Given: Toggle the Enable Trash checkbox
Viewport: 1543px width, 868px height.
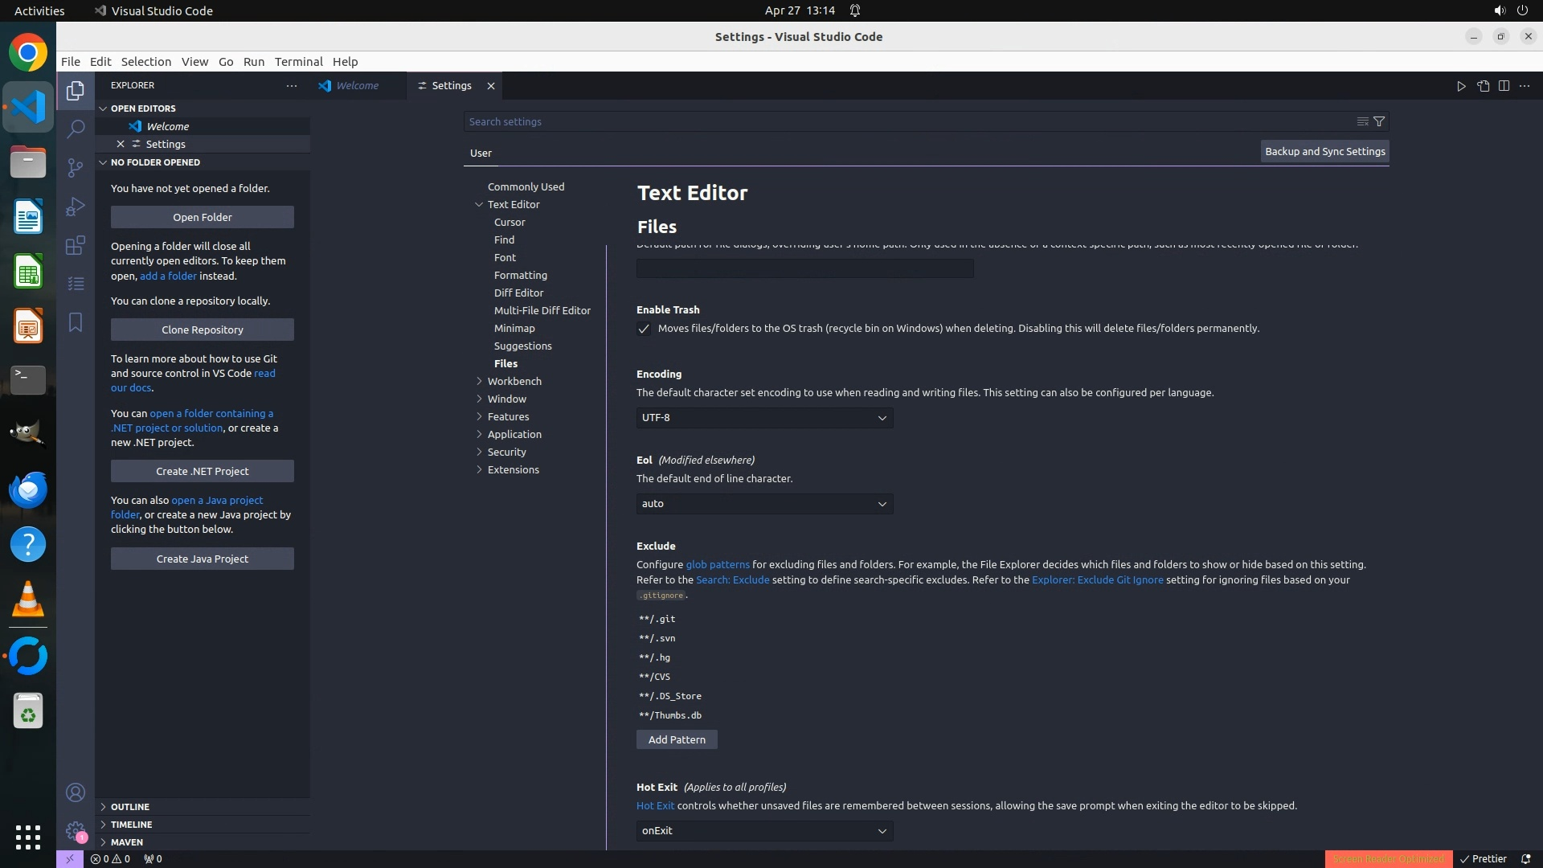Looking at the screenshot, I should (x=644, y=329).
